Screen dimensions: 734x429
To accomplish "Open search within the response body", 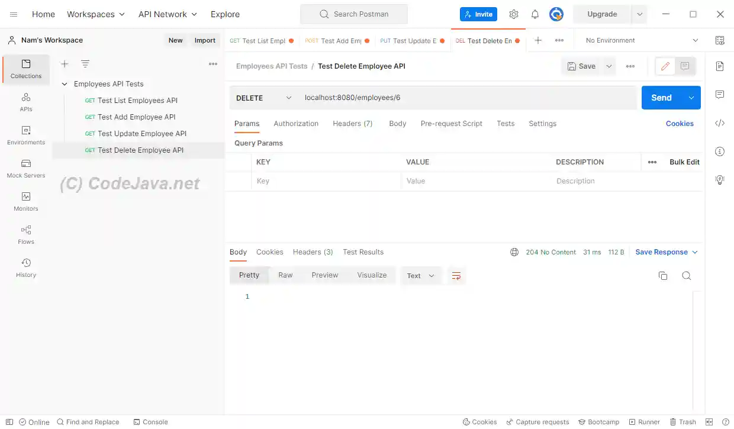I will click(685, 275).
